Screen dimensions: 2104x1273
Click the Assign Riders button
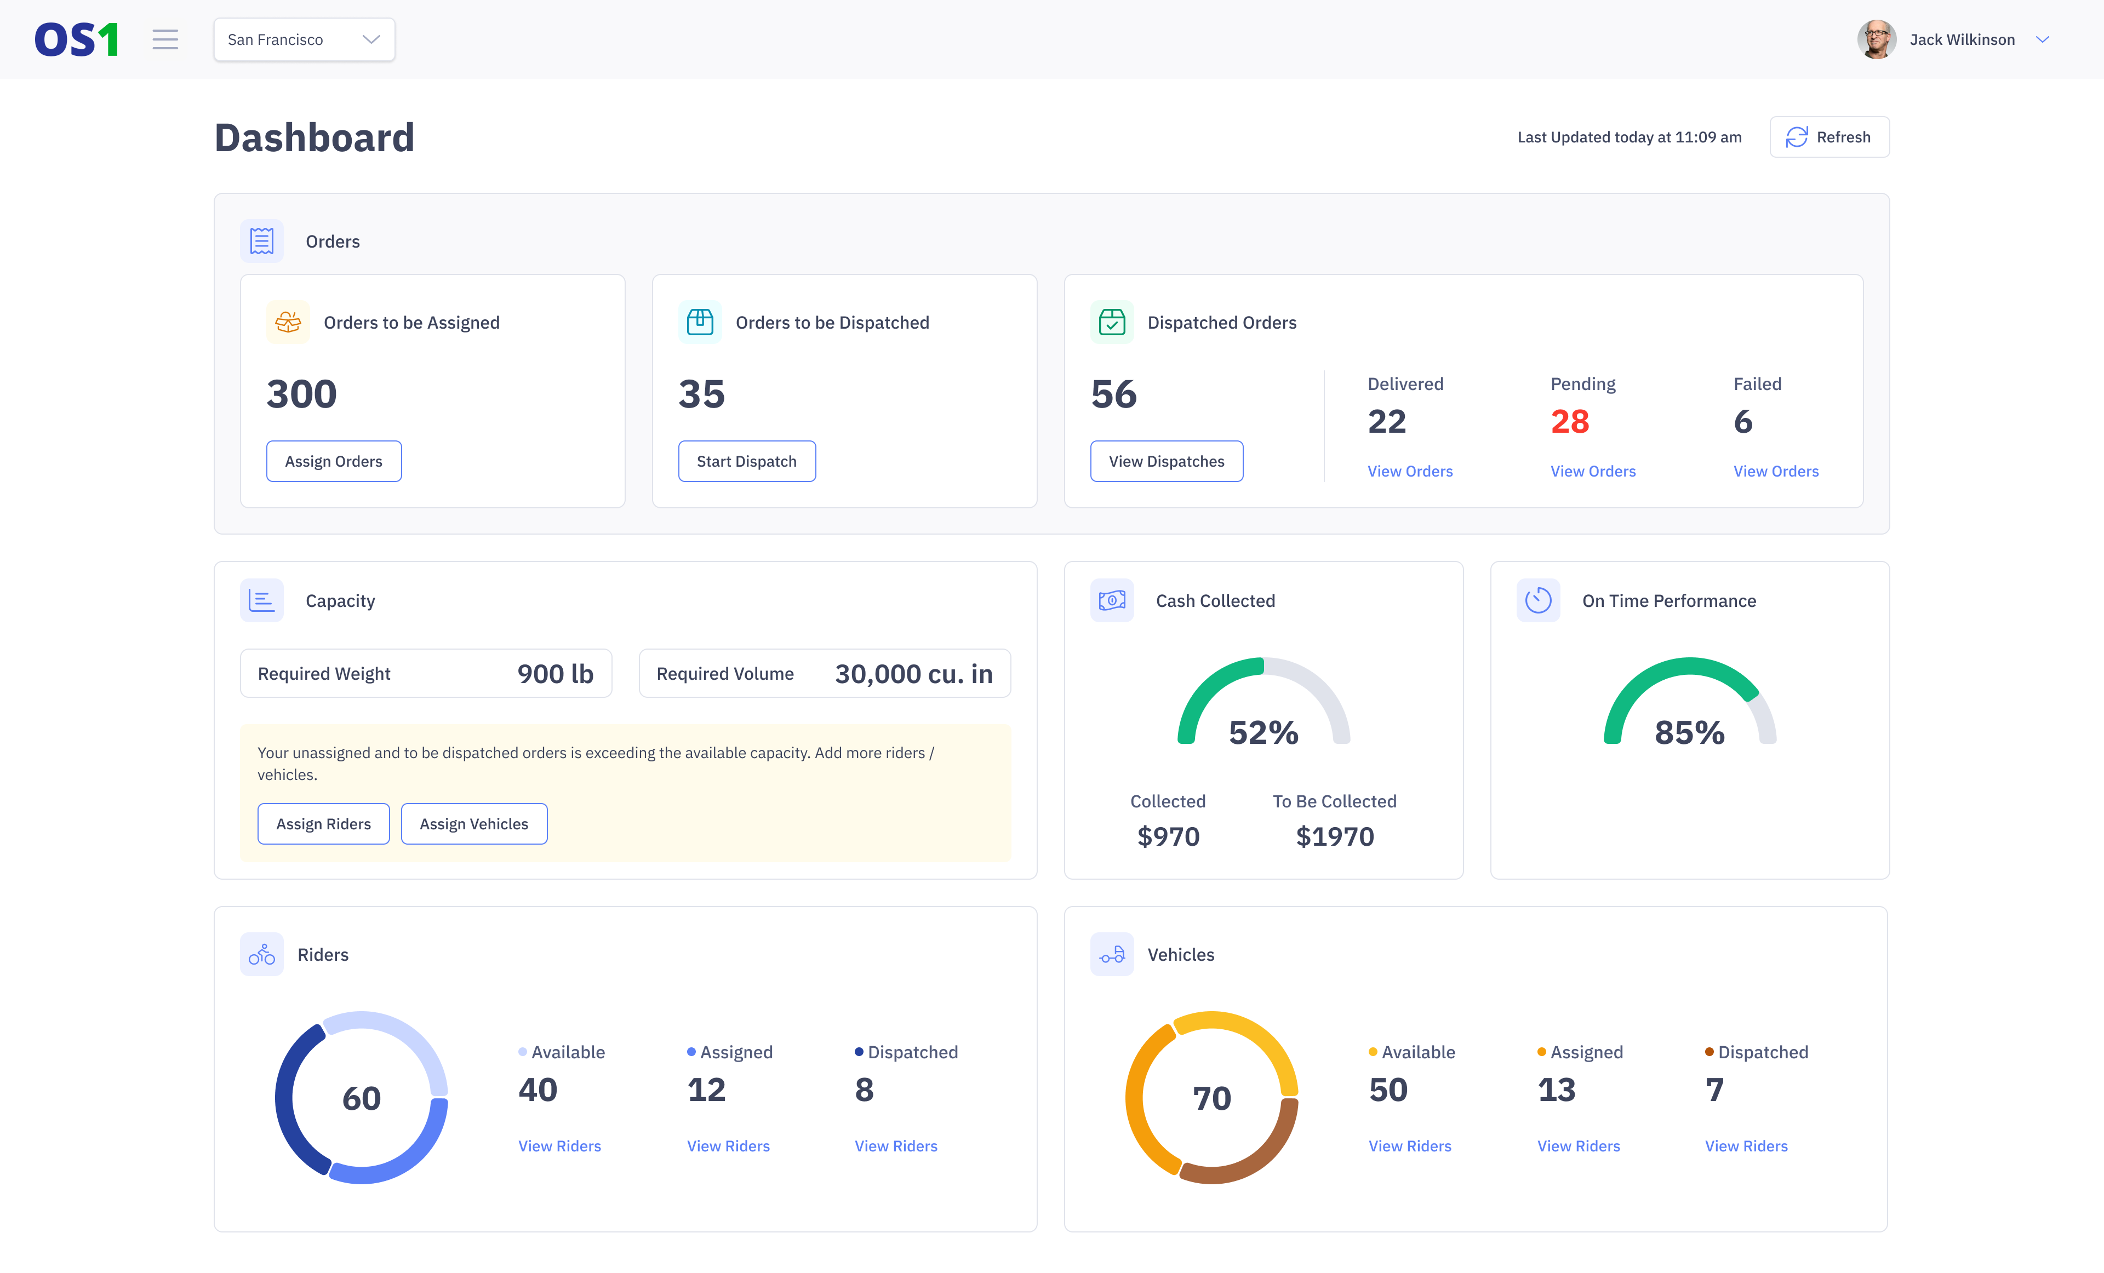pyautogui.click(x=324, y=824)
